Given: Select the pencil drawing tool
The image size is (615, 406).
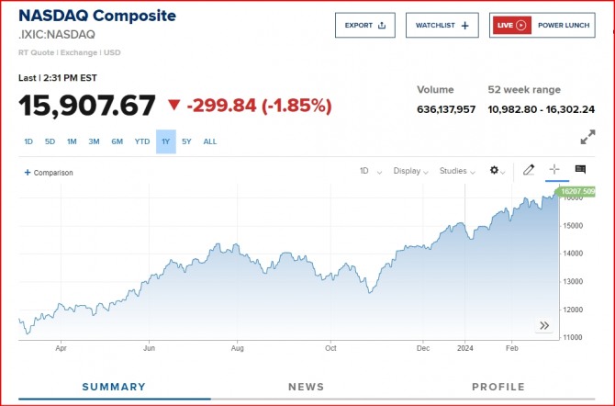Looking at the screenshot, I should (529, 170).
